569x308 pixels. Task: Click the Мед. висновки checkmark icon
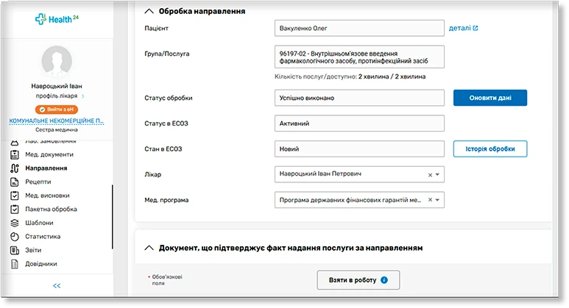pos(15,196)
